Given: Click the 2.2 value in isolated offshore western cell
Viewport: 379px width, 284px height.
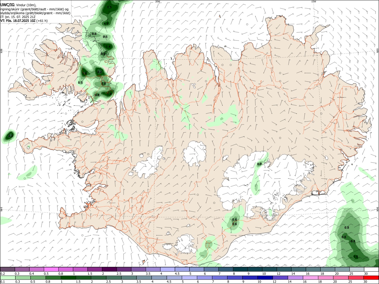Looking at the screenshot, I should point(11,136).
